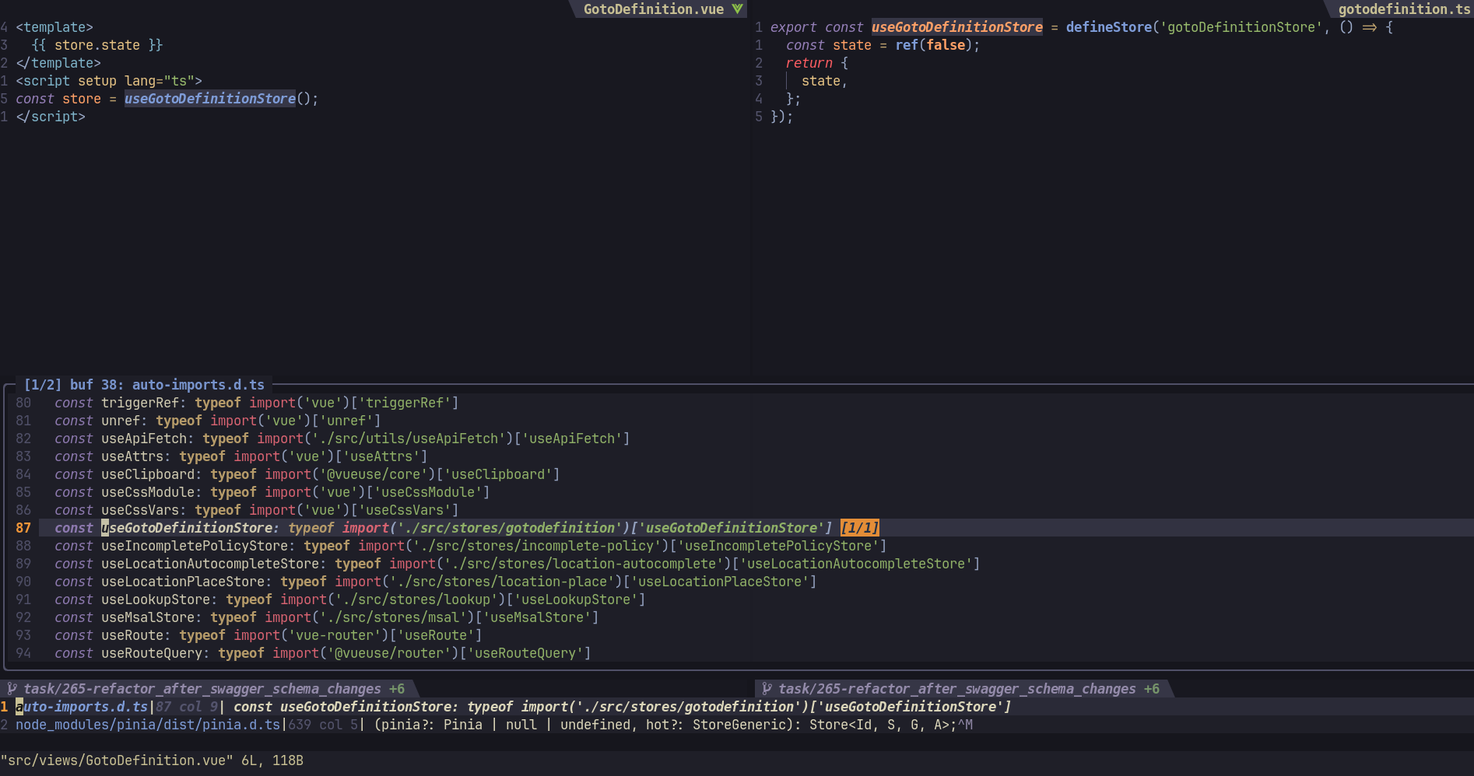The height and width of the screenshot is (776, 1474).
Task: Click preview line 86 useCssVars declaration
Action: 257,510
